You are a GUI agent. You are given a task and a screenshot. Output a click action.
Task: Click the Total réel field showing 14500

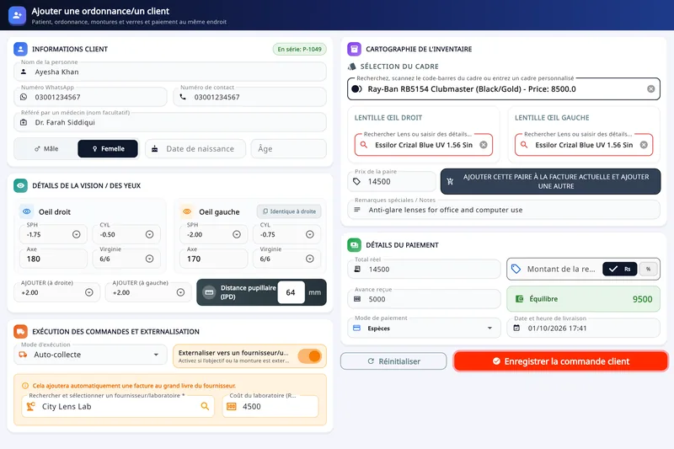click(424, 269)
